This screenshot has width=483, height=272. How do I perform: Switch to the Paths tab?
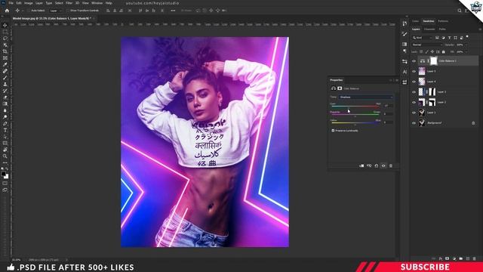tap(442, 29)
